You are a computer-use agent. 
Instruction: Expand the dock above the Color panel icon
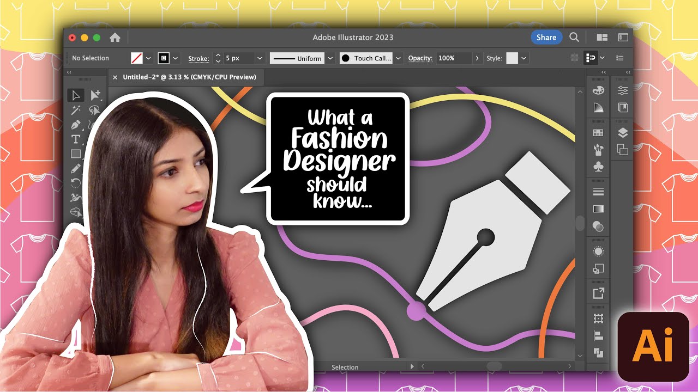(x=604, y=72)
